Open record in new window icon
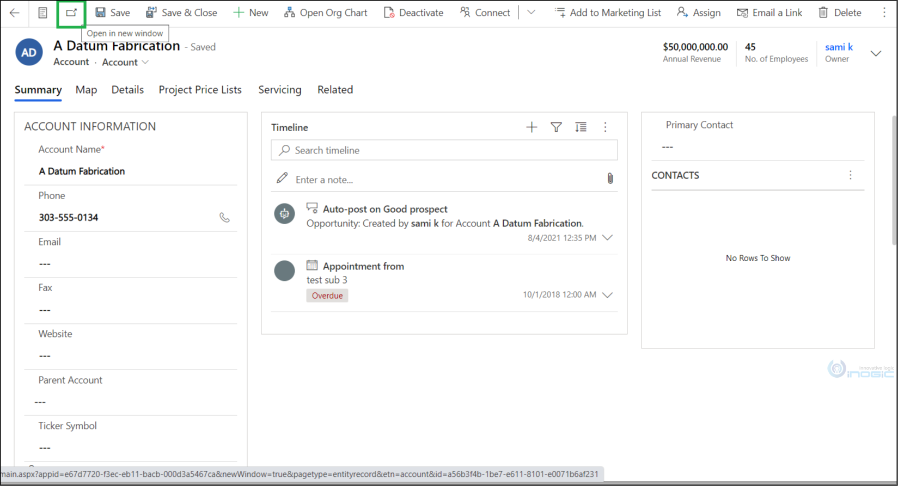This screenshot has height=486, width=898. click(x=71, y=13)
